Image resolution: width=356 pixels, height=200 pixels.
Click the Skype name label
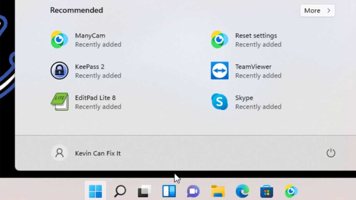pos(244,98)
